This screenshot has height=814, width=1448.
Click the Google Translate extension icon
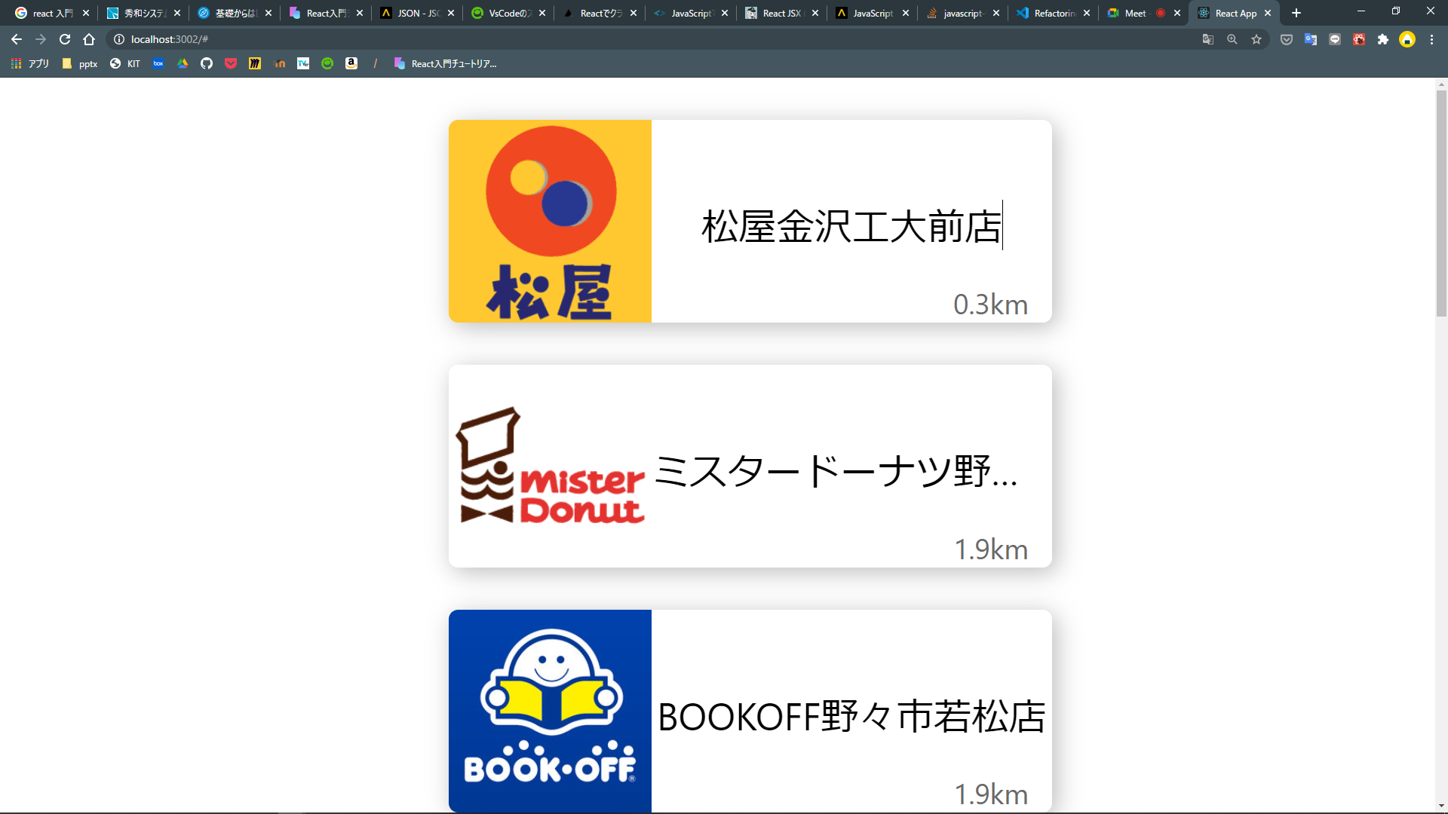(x=1311, y=39)
